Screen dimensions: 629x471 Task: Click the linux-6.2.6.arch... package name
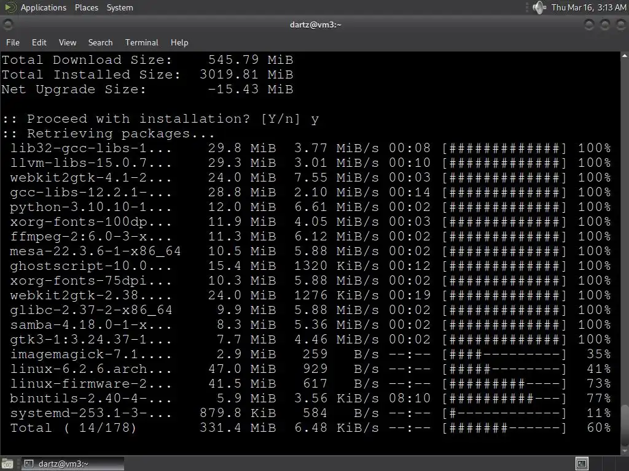(91, 369)
